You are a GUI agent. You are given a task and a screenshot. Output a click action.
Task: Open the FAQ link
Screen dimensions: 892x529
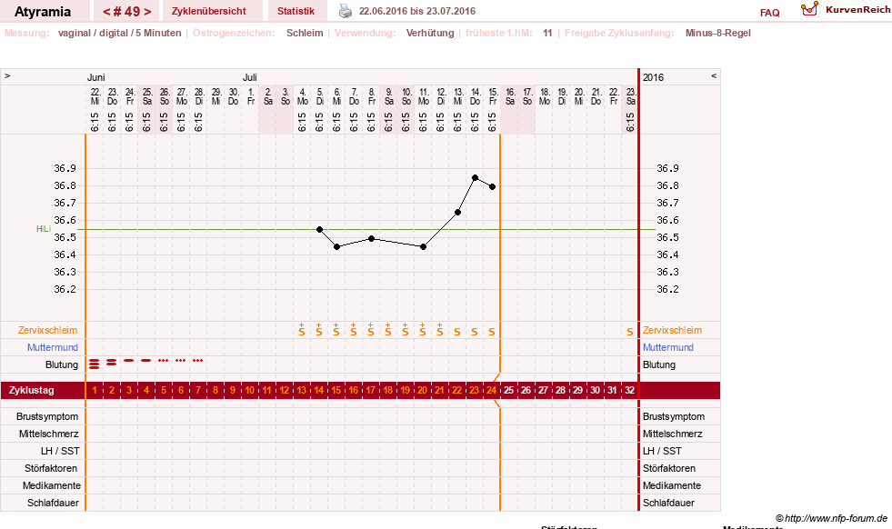[769, 13]
